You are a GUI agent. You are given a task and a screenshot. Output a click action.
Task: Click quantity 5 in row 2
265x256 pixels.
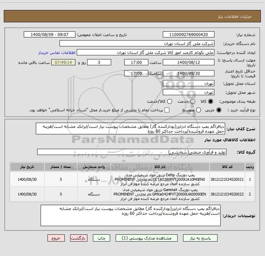pos(61,194)
